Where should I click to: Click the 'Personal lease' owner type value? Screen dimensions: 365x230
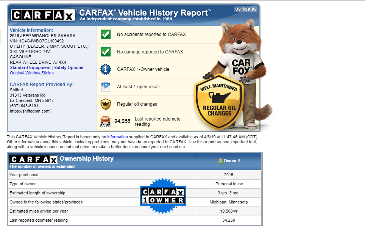229,184
